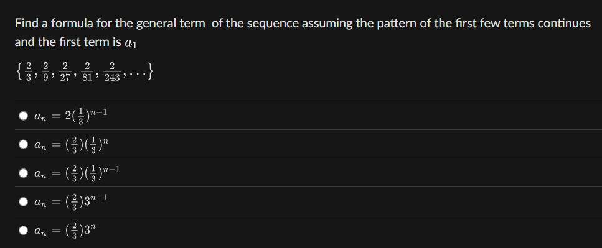Choose radio option (2/3)(1/3)^n
Viewport: 602px width, 248px height.
click(24, 144)
